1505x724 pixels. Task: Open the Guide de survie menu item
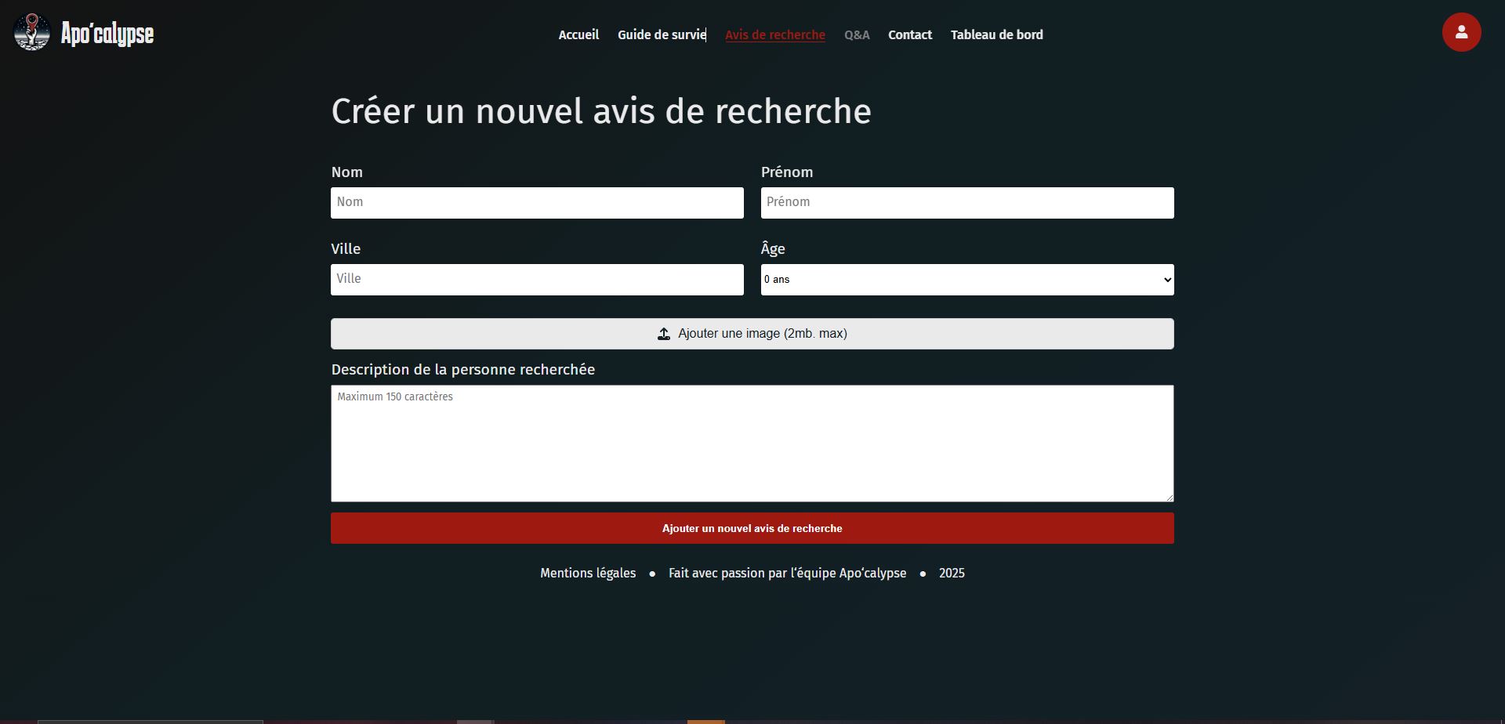coord(662,35)
